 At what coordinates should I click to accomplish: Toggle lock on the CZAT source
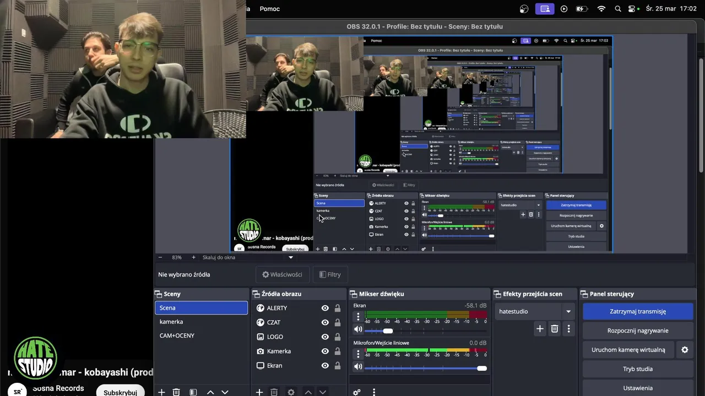click(338, 323)
